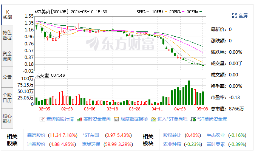The width and height of the screenshot is (255, 155).
Task: Switch to 特色数据 side tab
Action: (x=7, y=35)
